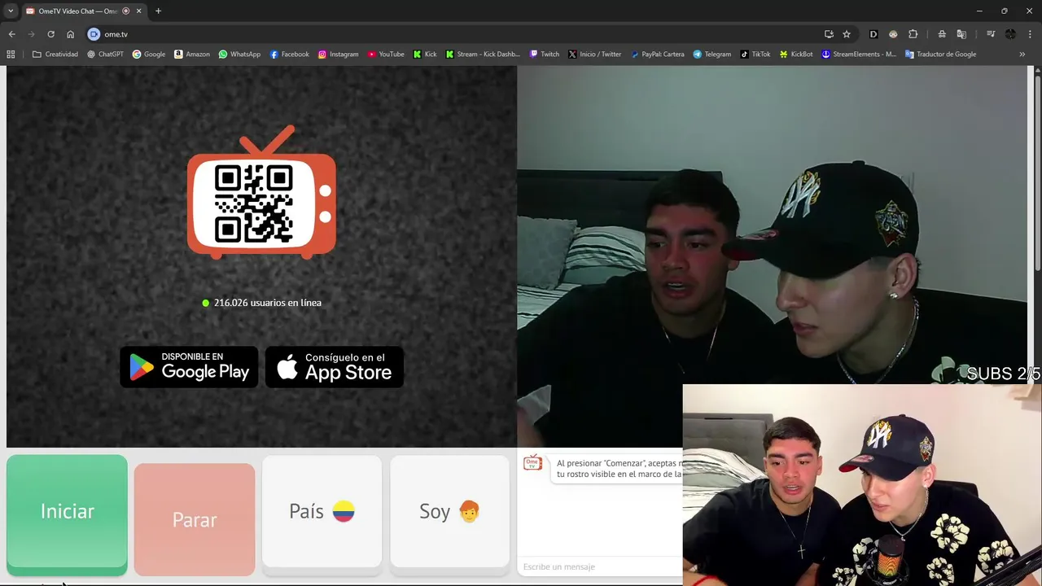
Task: Open the WhatsApp bookmark
Action: pos(239,55)
